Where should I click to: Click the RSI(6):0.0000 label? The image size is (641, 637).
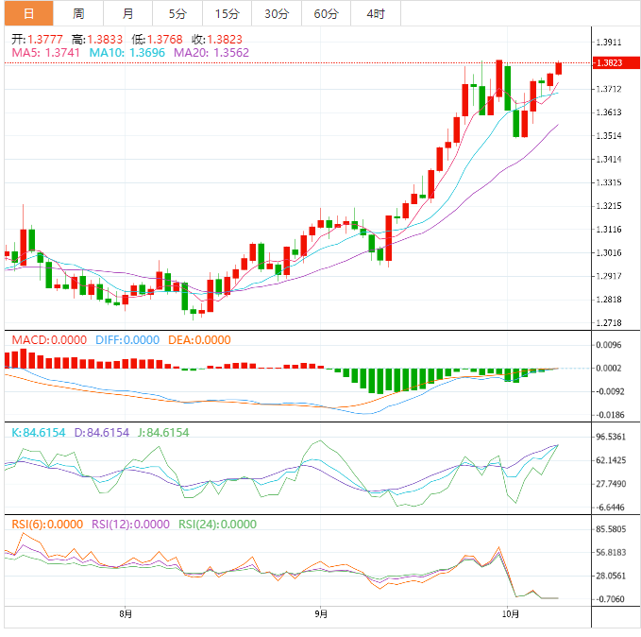click(47, 524)
